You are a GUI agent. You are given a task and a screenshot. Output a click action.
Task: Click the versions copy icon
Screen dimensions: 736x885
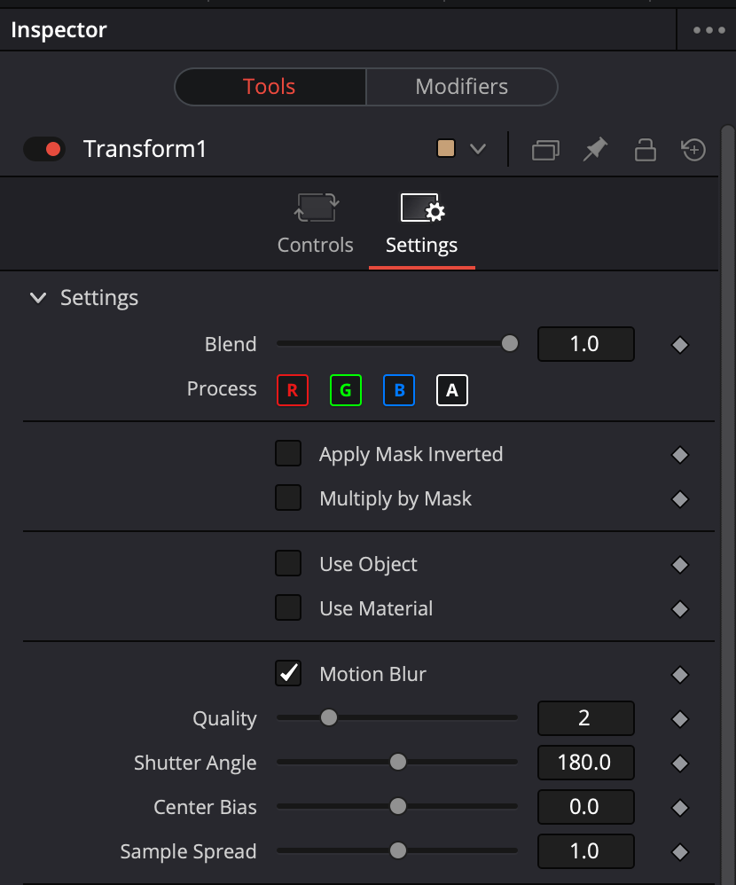pos(545,149)
